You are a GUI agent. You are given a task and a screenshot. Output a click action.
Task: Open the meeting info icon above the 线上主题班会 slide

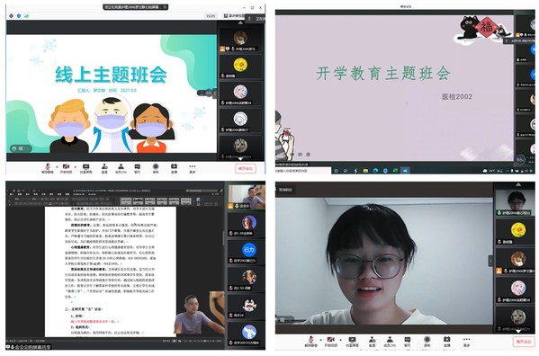coord(11,16)
